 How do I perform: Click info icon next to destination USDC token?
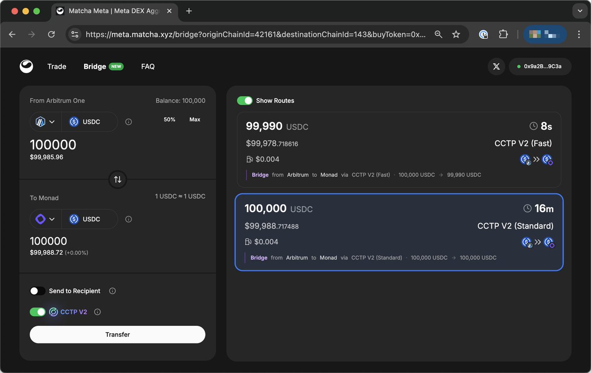coord(129,219)
